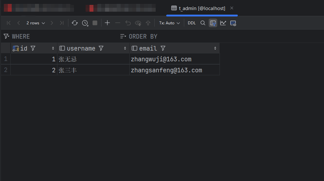Click the Reload Page refresh icon
Screen dimensions: 324x181
click(75, 23)
